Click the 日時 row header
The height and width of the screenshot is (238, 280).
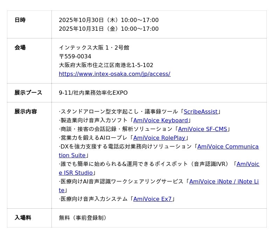(20, 20)
